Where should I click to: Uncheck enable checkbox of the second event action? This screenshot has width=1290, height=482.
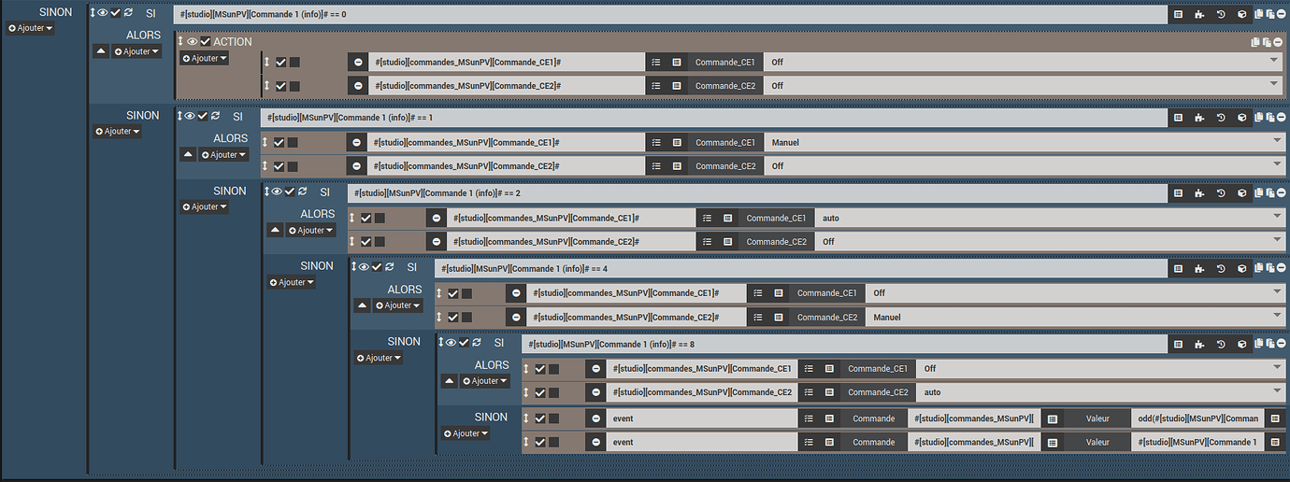[540, 442]
